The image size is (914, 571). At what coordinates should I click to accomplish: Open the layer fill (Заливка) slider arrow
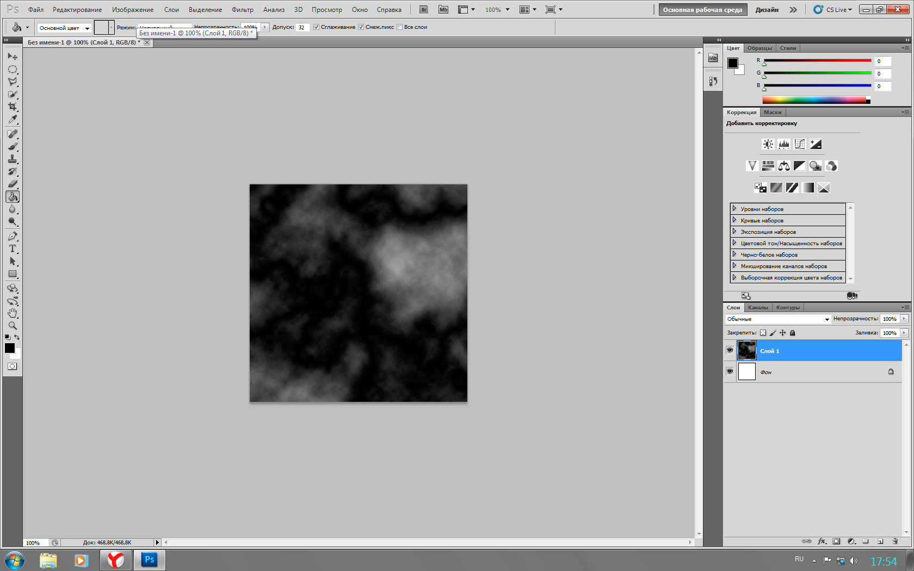tap(904, 333)
